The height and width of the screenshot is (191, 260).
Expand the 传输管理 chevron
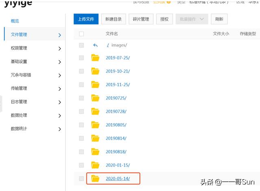60,89
